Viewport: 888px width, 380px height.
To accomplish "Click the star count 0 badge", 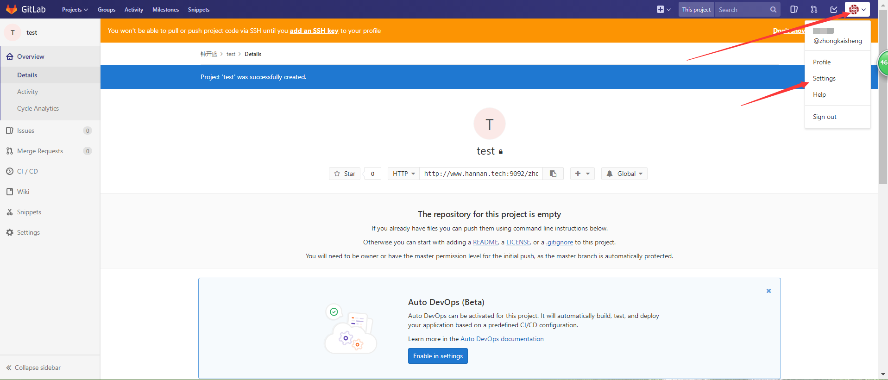I will pos(372,174).
